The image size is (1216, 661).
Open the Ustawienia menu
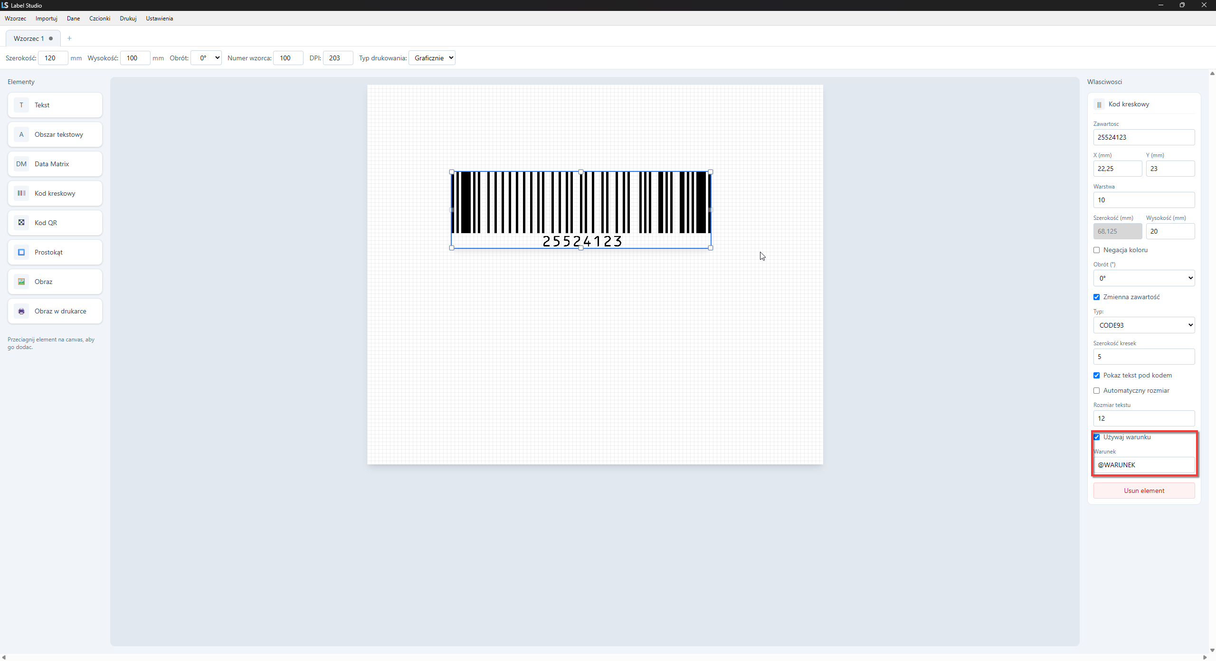(x=160, y=19)
